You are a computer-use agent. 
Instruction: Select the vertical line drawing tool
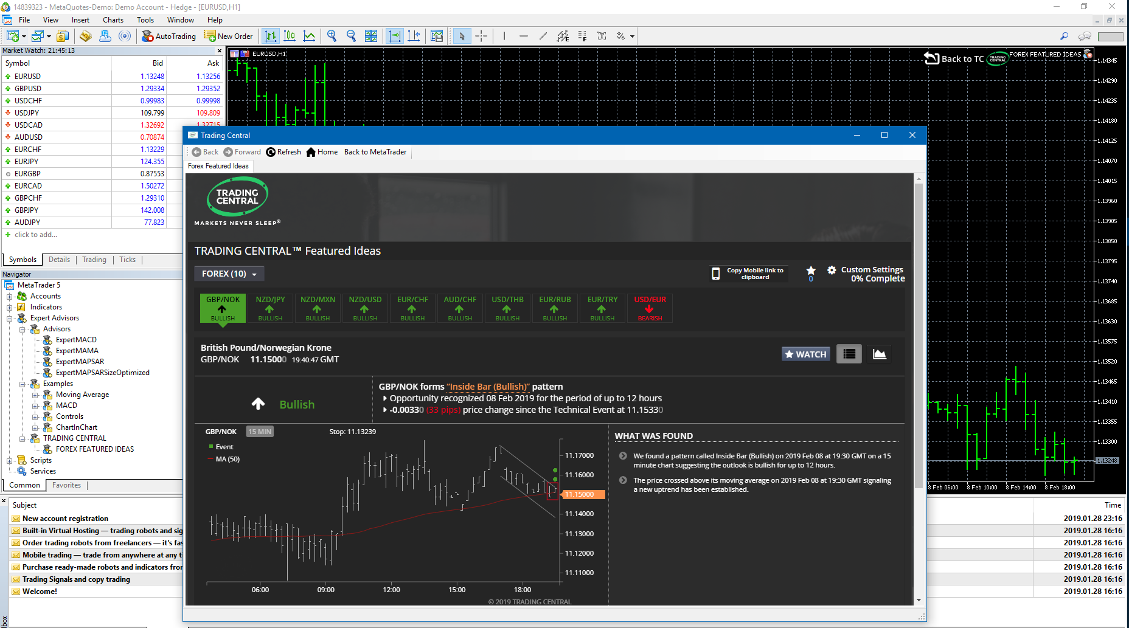point(504,36)
